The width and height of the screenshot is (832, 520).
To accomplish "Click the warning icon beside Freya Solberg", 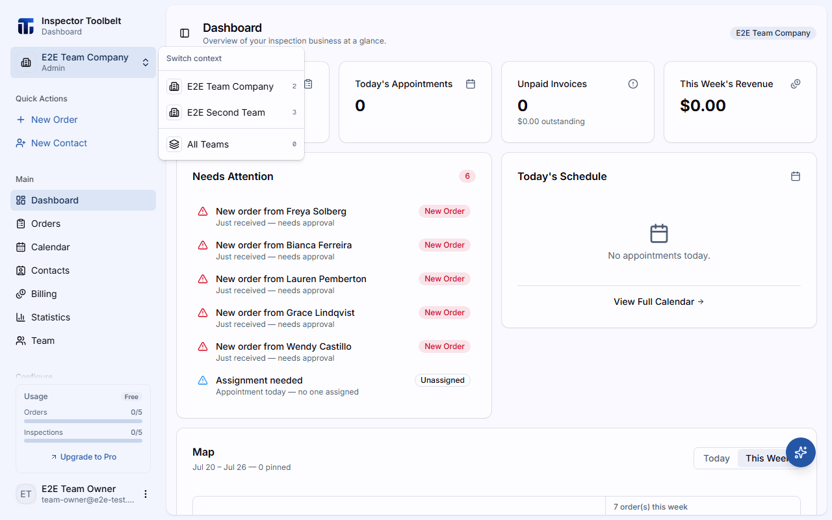I will tap(203, 211).
